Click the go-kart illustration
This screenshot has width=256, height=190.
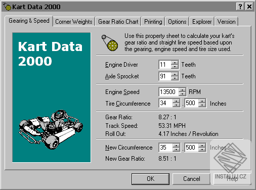[x=51, y=129]
